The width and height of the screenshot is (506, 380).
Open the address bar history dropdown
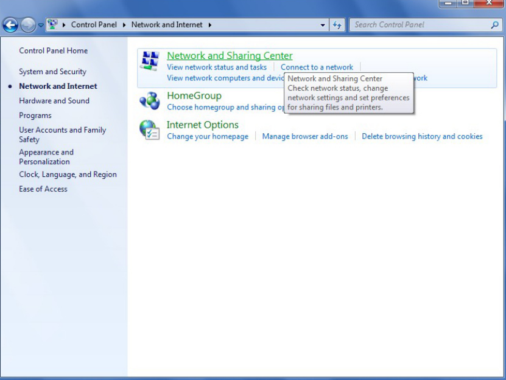(322, 25)
